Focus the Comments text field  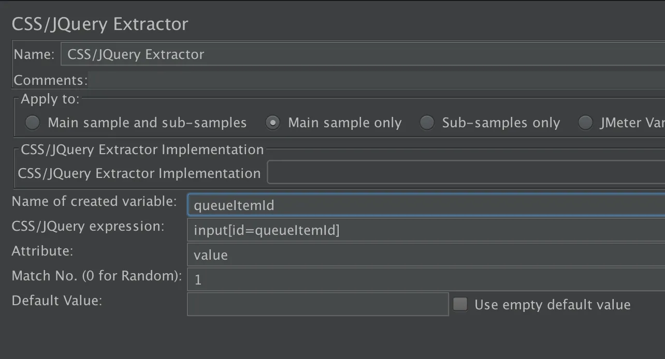pyautogui.click(x=375, y=80)
